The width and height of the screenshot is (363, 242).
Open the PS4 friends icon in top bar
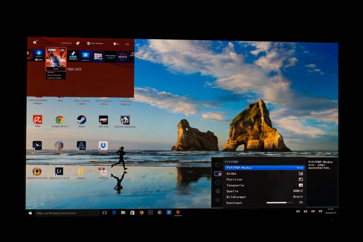[78, 43]
